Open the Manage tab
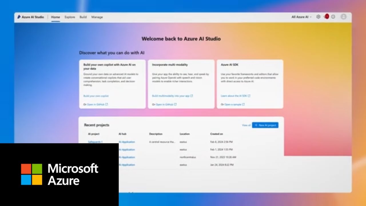The height and width of the screenshot is (206, 366). (x=97, y=17)
